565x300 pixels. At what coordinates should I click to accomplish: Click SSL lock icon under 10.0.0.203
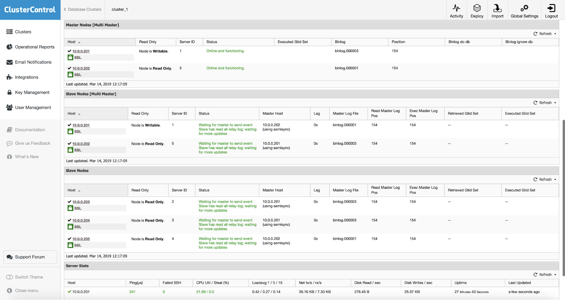coord(70,208)
